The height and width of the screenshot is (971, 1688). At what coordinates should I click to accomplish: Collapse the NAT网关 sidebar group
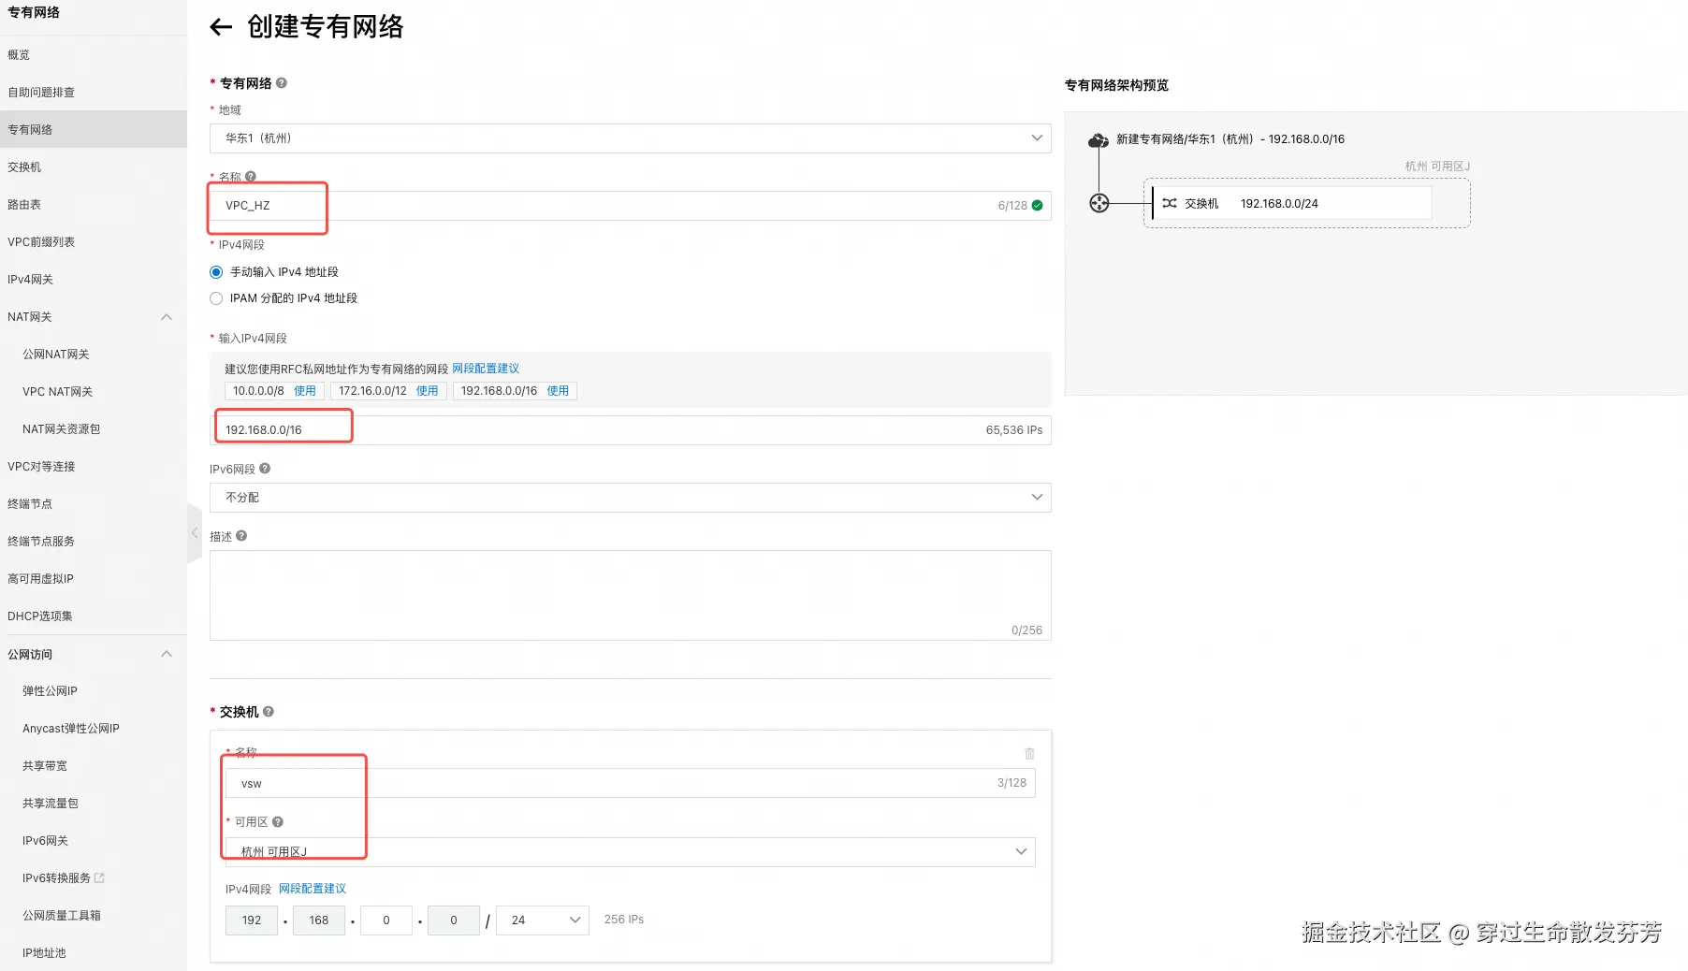pos(167,317)
